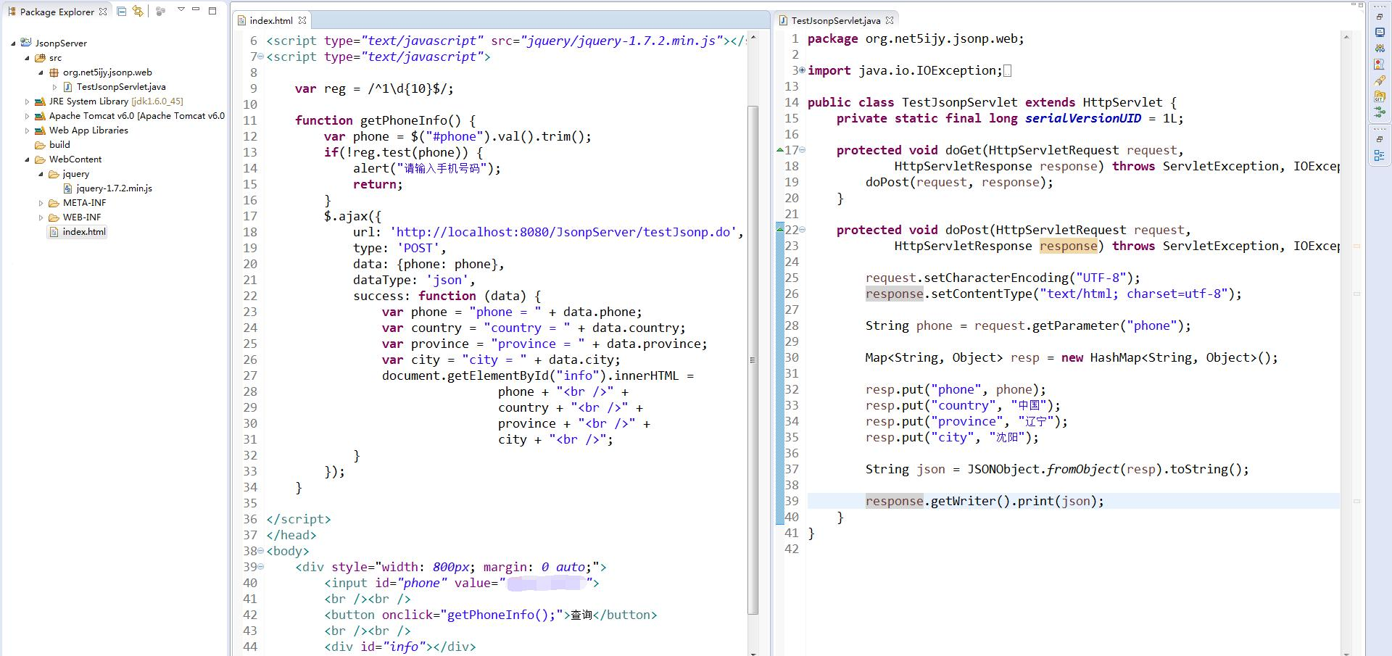The width and height of the screenshot is (1392, 656).
Task: Collapse the JsonpServer project node
Action: [13, 43]
